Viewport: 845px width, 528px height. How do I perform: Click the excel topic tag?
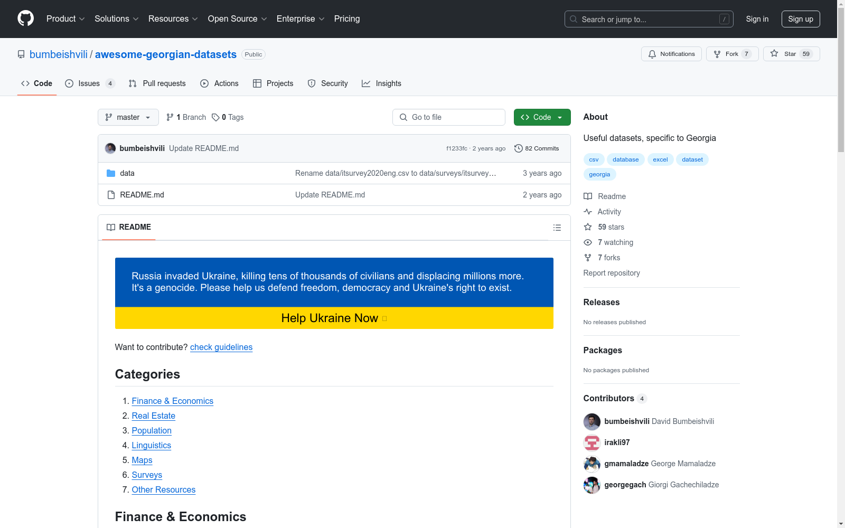[x=660, y=159]
